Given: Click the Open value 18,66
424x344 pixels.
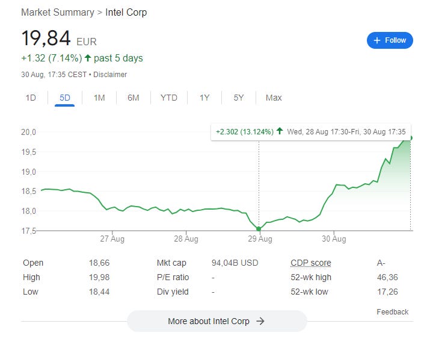Looking at the screenshot, I should click(x=99, y=263).
